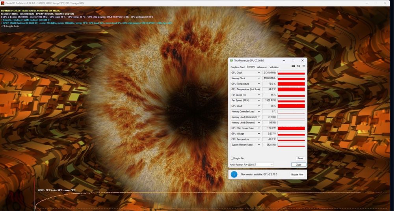Viewport: 394px width, 211px height.
Task: Click the GPU-Z refresh icon
Action: click(x=299, y=66)
